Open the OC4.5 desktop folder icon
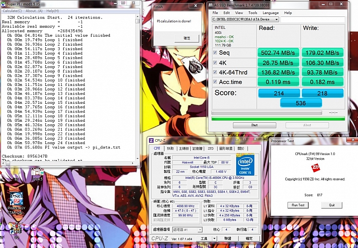The height and width of the screenshot is (248, 358). pos(38,174)
